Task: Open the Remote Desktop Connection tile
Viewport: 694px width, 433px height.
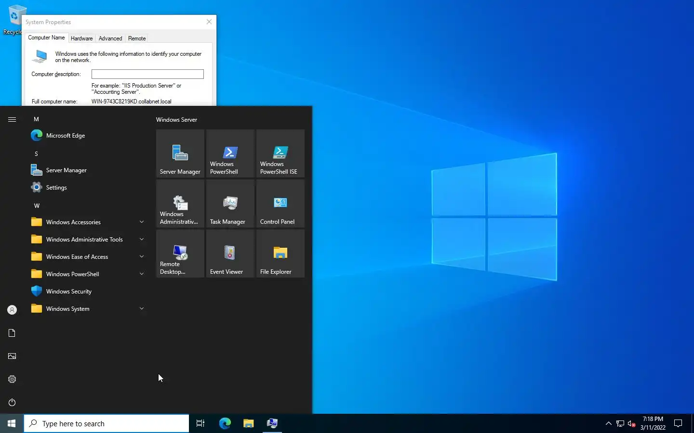Action: pos(180,254)
